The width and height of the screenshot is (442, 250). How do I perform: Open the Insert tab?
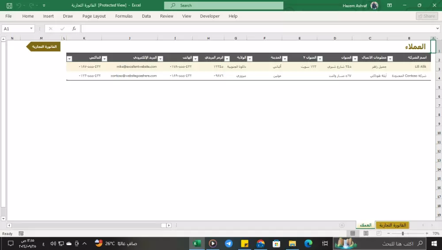pyautogui.click(x=48, y=16)
